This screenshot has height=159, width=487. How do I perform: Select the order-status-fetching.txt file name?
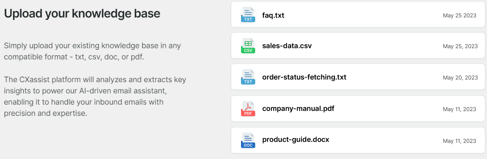click(x=304, y=77)
